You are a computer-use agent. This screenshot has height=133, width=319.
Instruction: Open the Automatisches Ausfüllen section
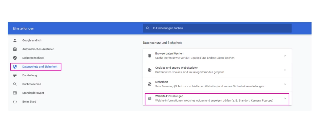[x=38, y=49]
